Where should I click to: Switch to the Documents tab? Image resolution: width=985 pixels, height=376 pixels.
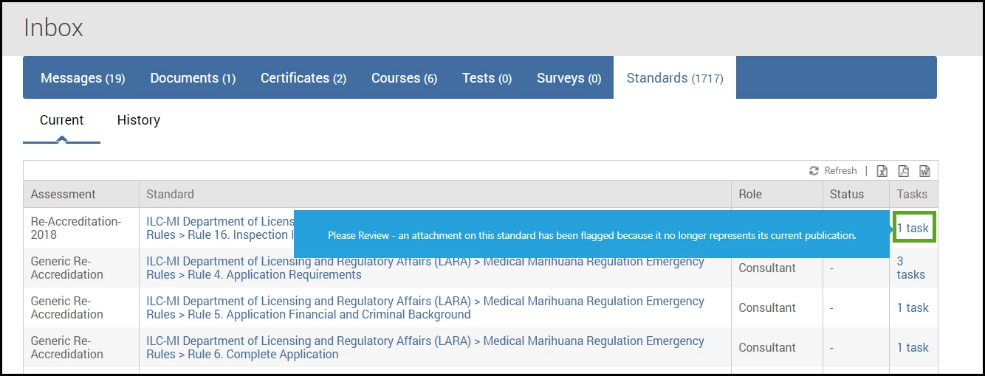click(x=193, y=78)
